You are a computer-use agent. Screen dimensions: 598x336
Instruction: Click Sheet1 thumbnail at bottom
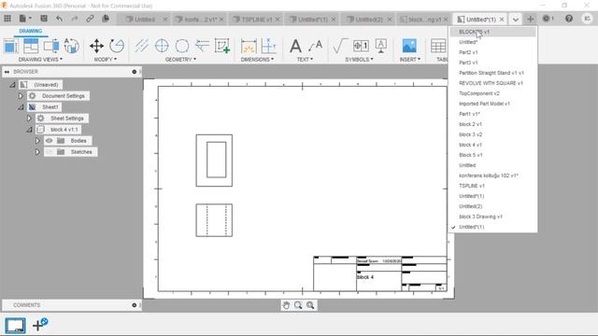pyautogui.click(x=15, y=326)
